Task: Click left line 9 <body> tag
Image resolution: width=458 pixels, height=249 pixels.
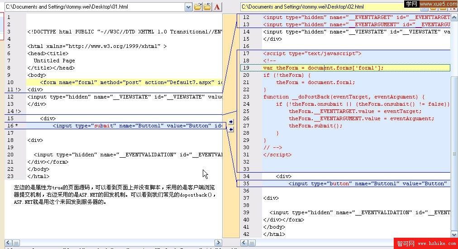Action: coord(37,75)
